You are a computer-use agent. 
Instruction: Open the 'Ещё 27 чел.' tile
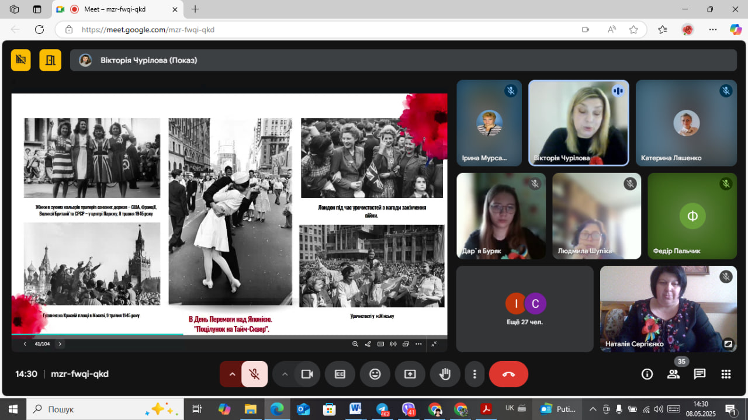click(525, 309)
